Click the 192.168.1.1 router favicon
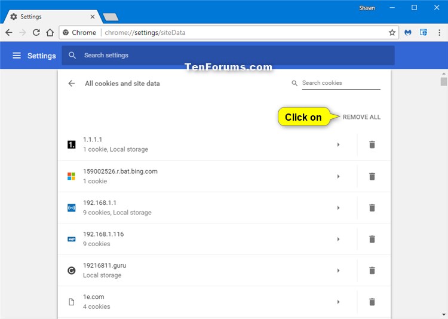The height and width of the screenshot is (319, 448). pos(72,208)
